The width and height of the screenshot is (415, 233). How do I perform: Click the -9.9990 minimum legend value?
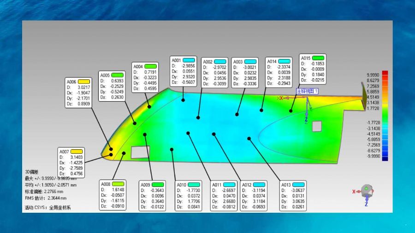click(373, 156)
